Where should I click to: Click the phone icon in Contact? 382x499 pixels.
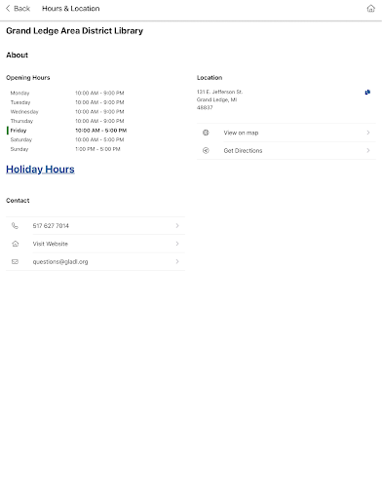tap(15, 226)
